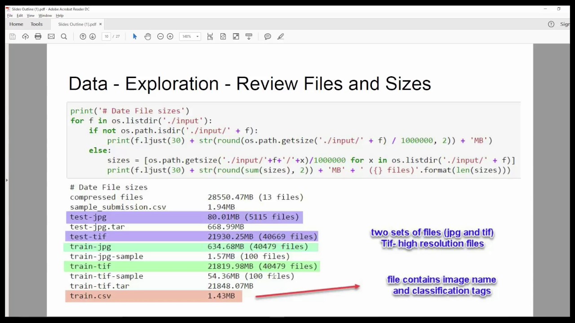This screenshot has height=323, width=575.
Task: Click '28550.47MB (13 files)' value
Action: pos(255,197)
